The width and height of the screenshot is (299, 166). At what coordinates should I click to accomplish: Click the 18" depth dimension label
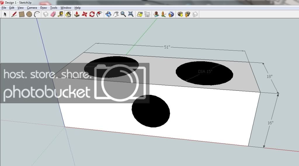270,76
